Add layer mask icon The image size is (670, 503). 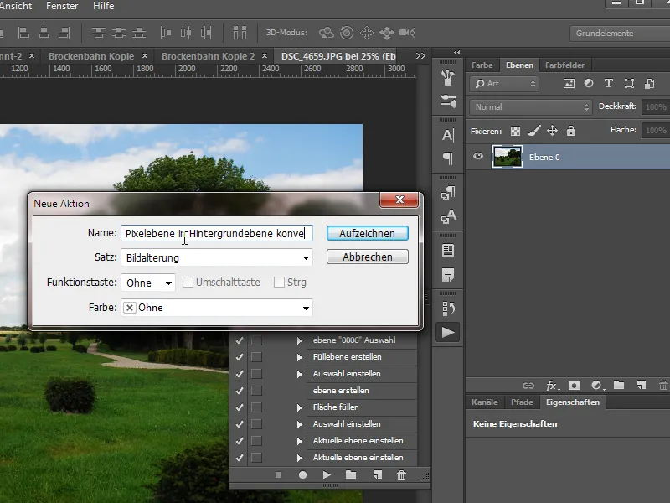(x=574, y=386)
